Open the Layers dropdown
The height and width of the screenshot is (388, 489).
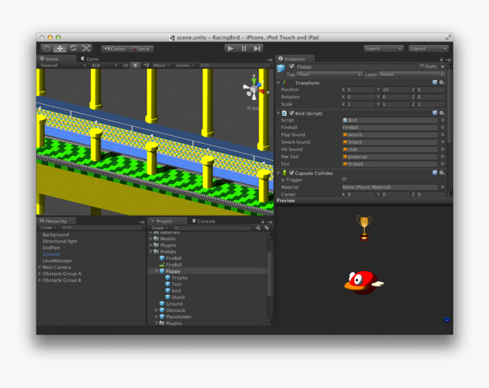pos(384,48)
